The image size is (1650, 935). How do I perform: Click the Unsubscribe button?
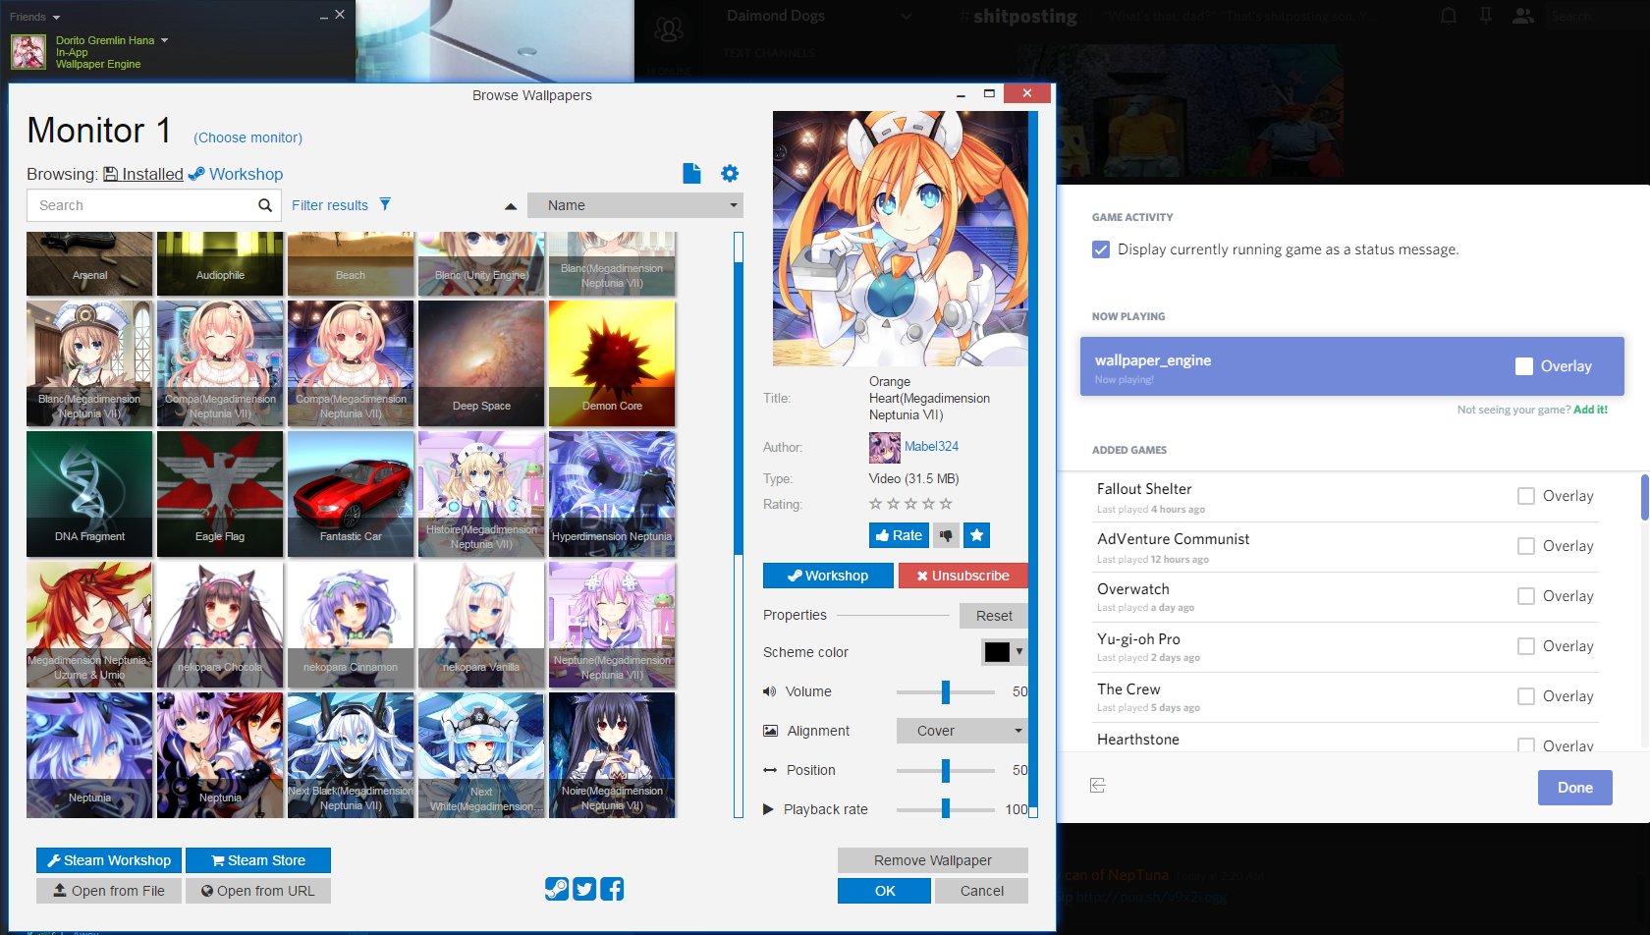[x=962, y=576]
